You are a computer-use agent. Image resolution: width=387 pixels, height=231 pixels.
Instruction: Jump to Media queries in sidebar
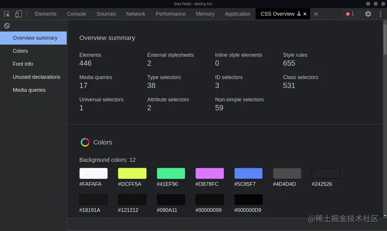(33, 90)
